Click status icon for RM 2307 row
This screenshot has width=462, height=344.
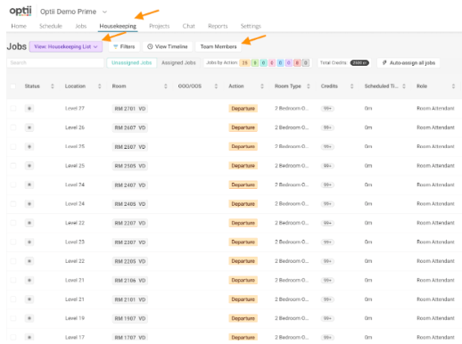[x=29, y=242]
